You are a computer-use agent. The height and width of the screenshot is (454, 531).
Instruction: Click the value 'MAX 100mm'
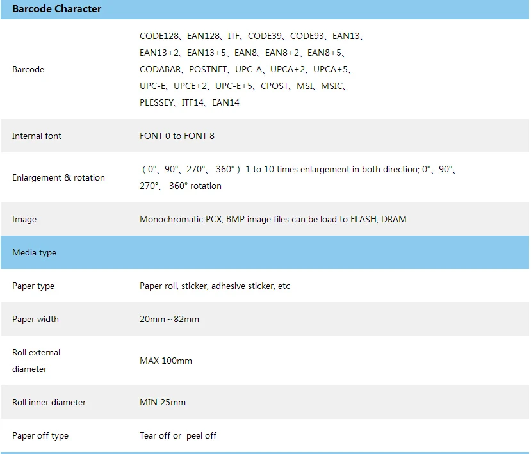click(166, 361)
